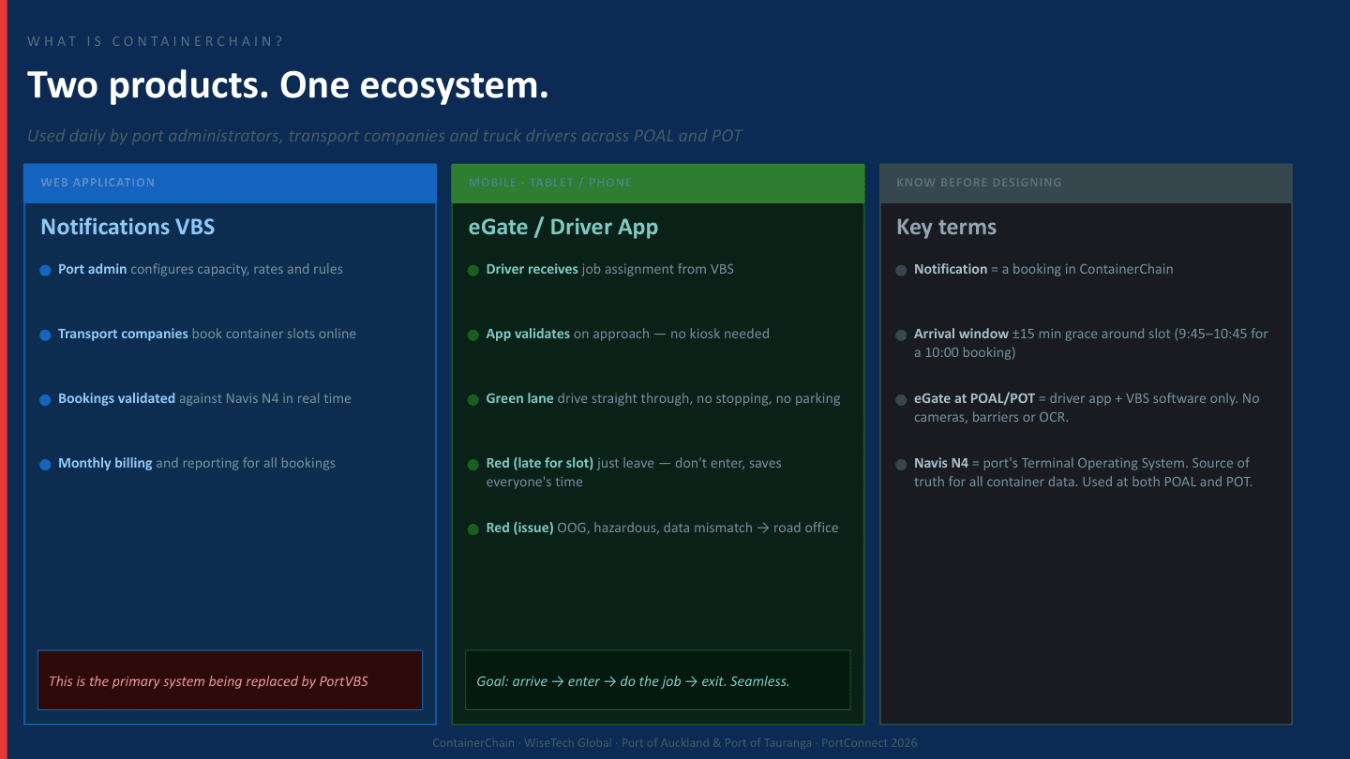Image resolution: width=1350 pixels, height=759 pixels.
Task: Click the subtitle 'Used daily by port administrators...'
Action: [384, 136]
